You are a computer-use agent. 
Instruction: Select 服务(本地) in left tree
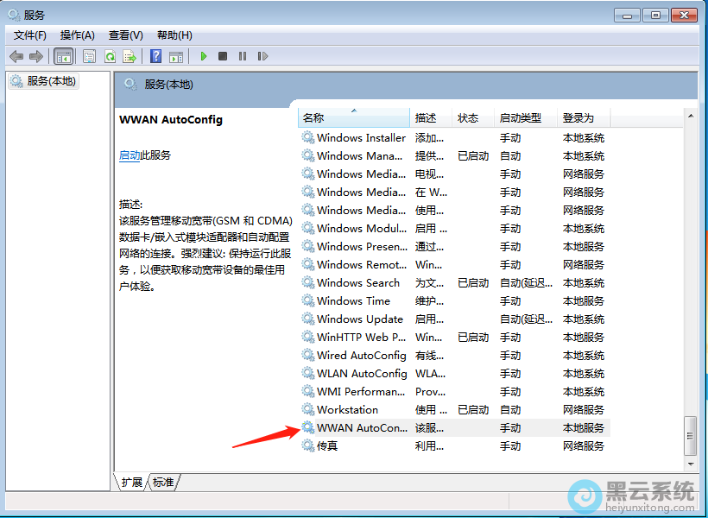coord(51,81)
